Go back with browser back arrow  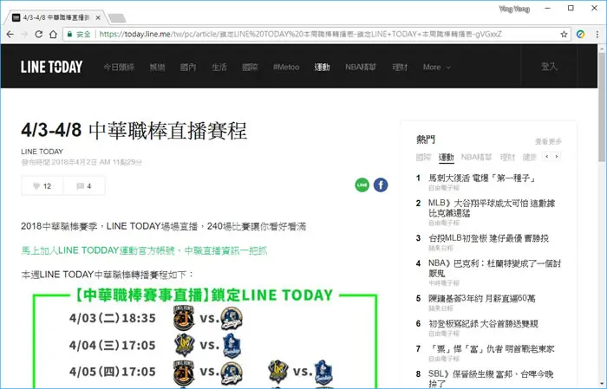tap(10, 34)
